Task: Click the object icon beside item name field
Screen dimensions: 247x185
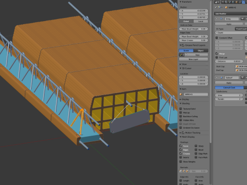Action: point(181,94)
